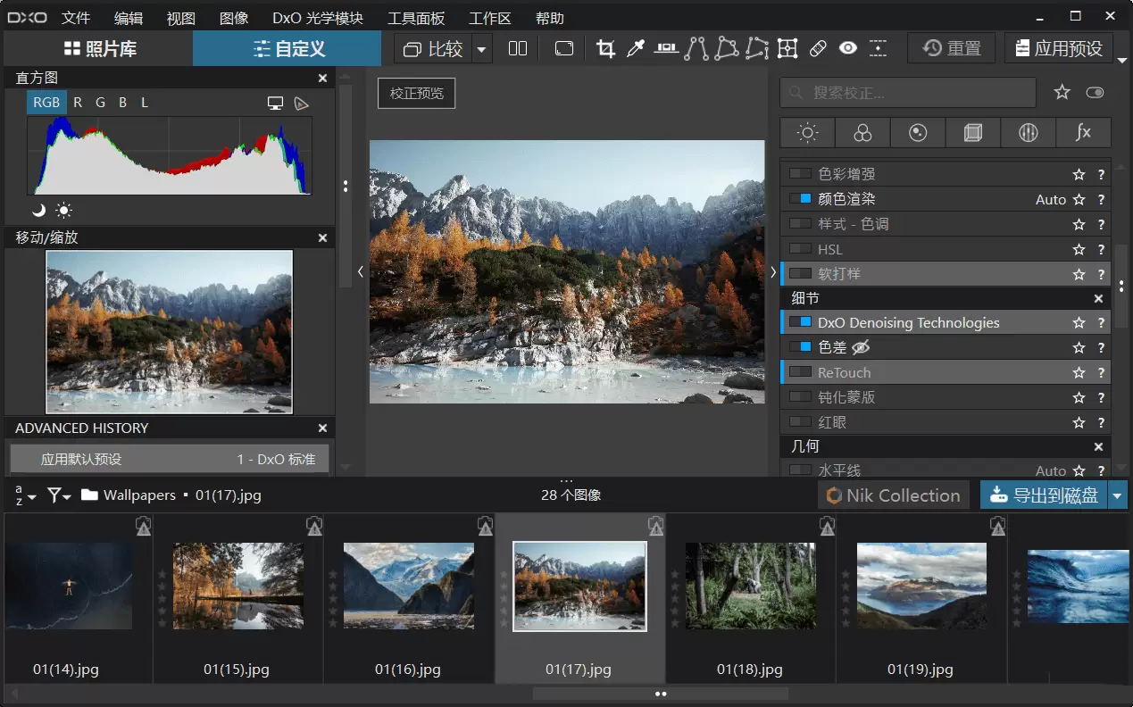
Task: Expand the toolbar overflow arrow under presets
Action: tap(1121, 61)
